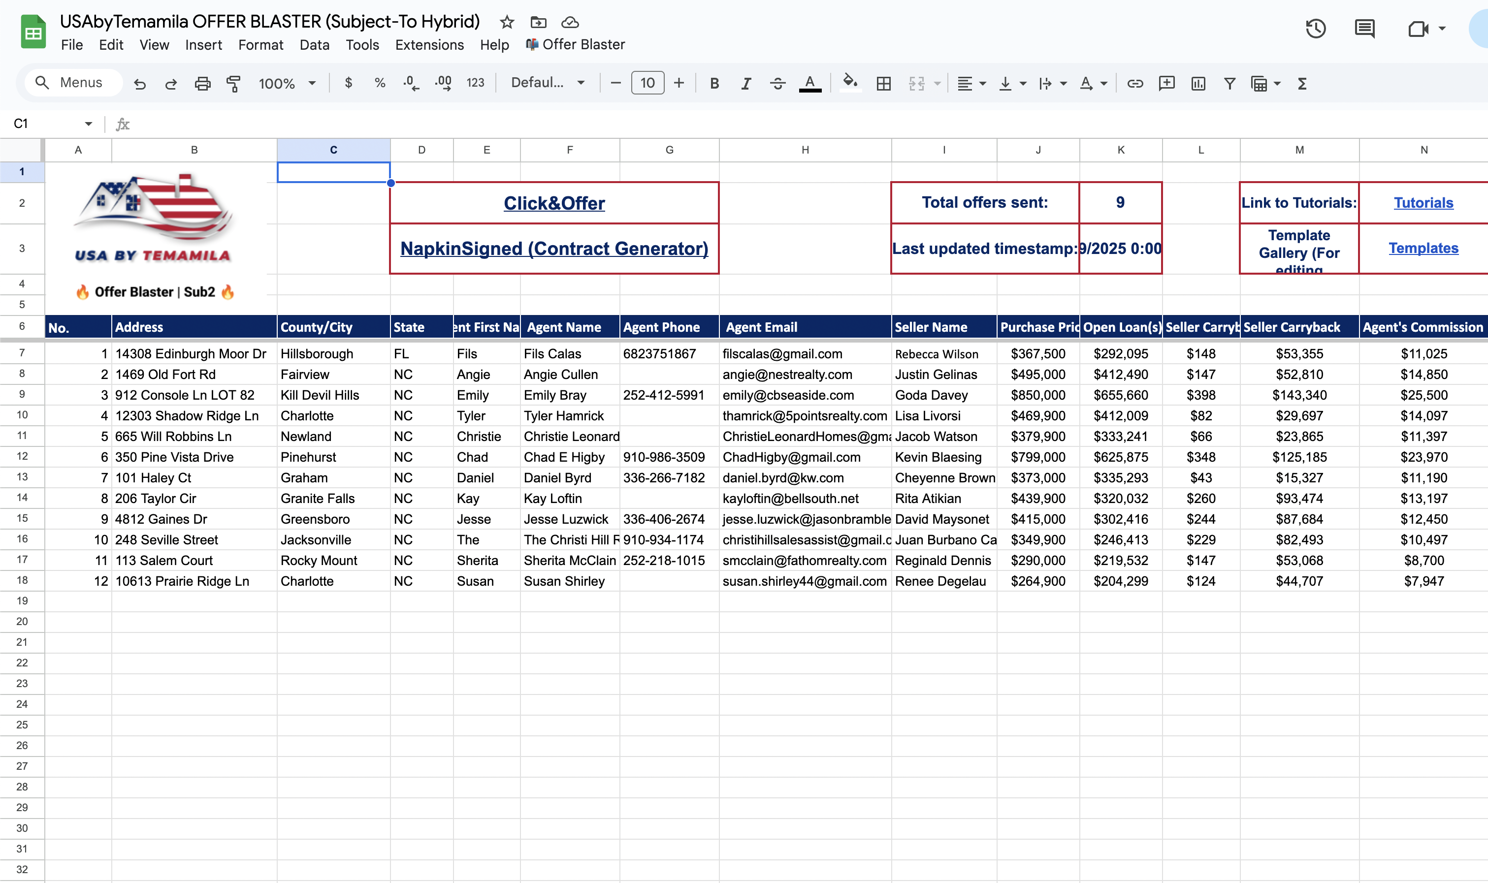The width and height of the screenshot is (1488, 883).
Task: Click the Insert chart icon
Action: (1198, 84)
